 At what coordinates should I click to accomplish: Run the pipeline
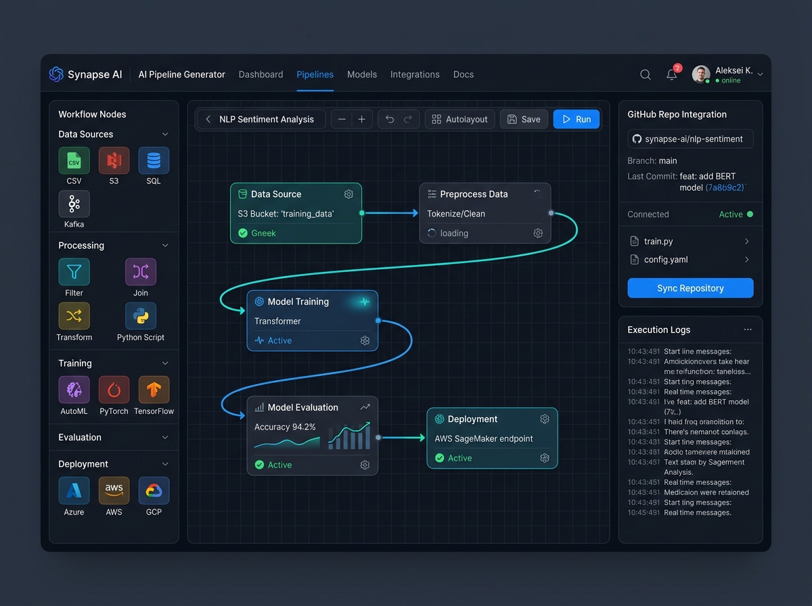(577, 119)
